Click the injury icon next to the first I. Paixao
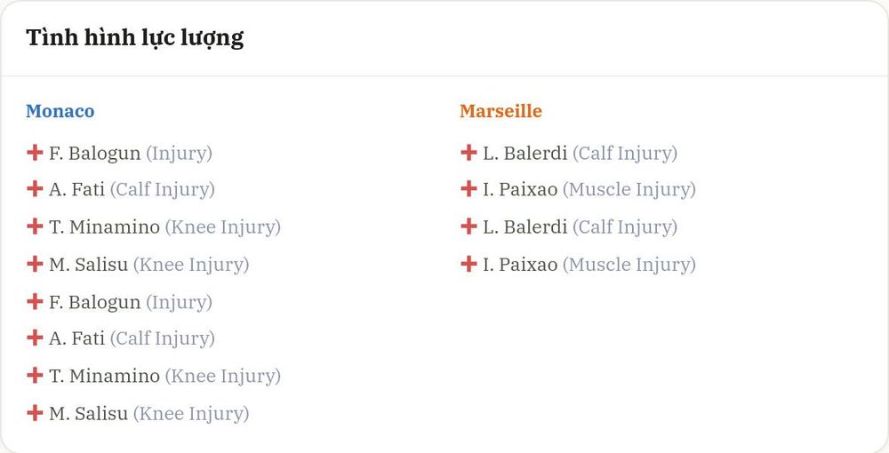Screen dimensions: 889x453 (x=469, y=188)
